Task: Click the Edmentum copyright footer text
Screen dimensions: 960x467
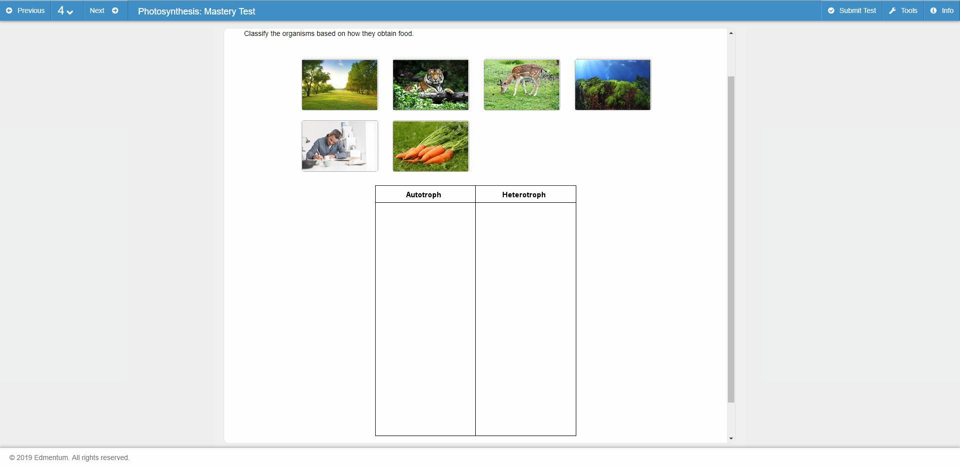Action: [x=70, y=458]
